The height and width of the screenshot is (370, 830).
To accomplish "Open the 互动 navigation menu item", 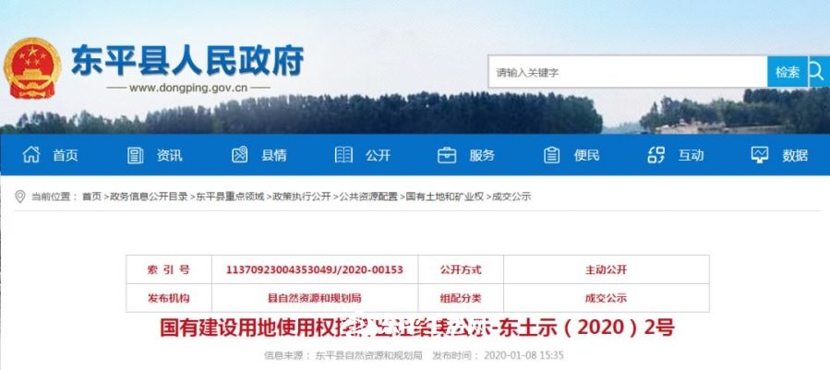I will [x=692, y=155].
